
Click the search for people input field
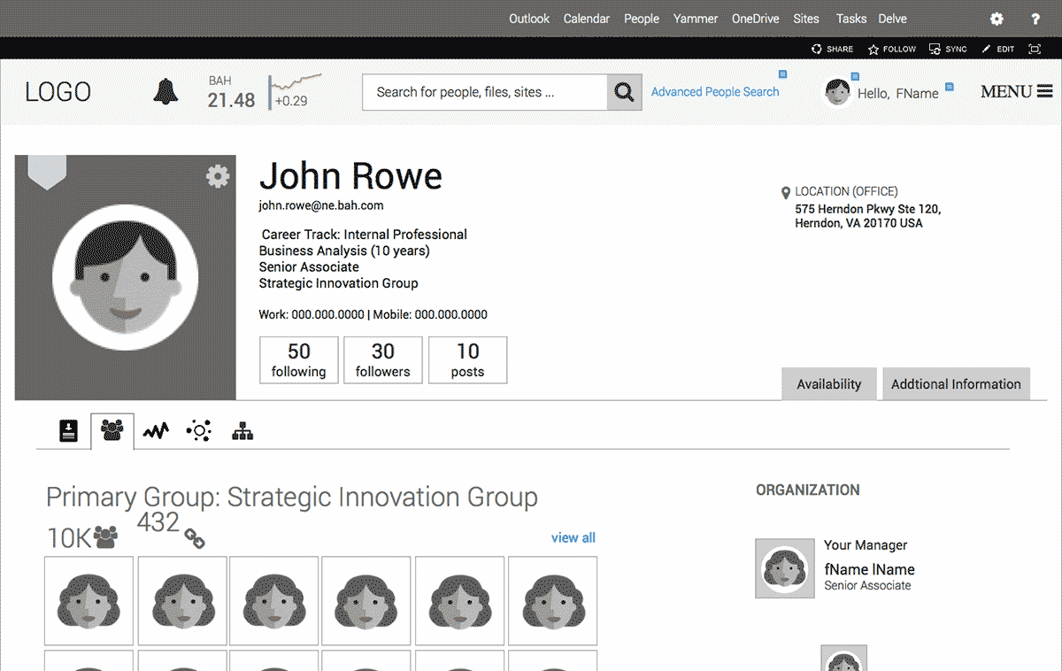pos(485,92)
